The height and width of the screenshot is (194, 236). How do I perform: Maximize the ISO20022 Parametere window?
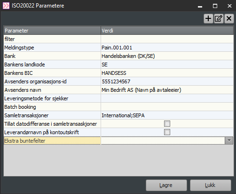tap(215, 6)
